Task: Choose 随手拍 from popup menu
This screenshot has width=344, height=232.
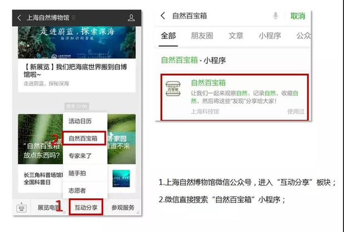Action: (x=85, y=173)
